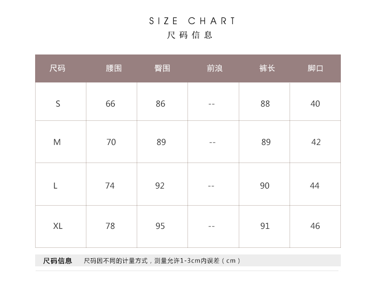Select the 裤长 column header
Image resolution: width=375 pixels, height=281 pixels.
pos(267,68)
